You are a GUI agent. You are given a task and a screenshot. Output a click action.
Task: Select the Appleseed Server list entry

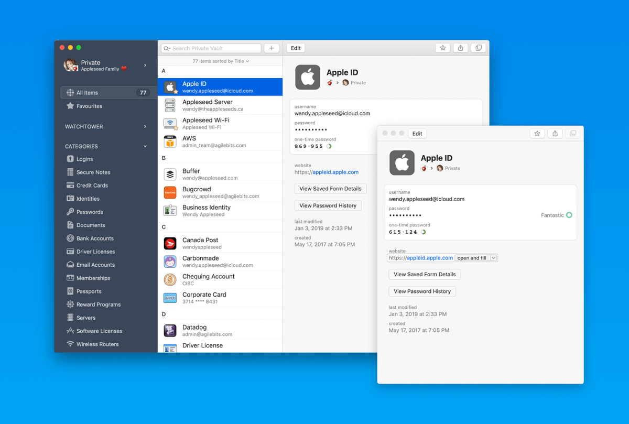point(220,105)
